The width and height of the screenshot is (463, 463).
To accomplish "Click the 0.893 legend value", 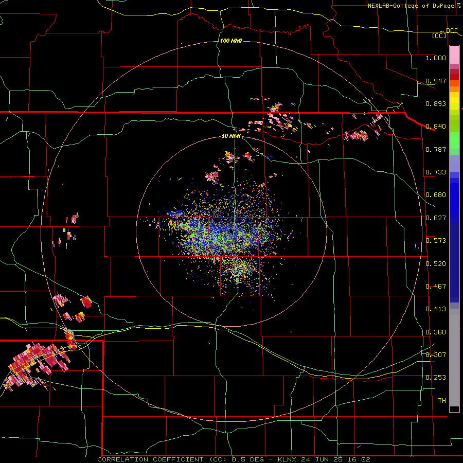I will click(436, 103).
